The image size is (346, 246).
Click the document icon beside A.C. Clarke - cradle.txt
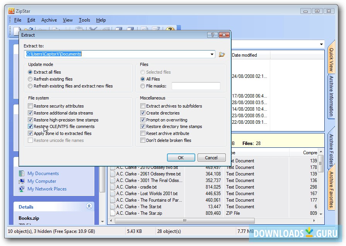(112, 187)
